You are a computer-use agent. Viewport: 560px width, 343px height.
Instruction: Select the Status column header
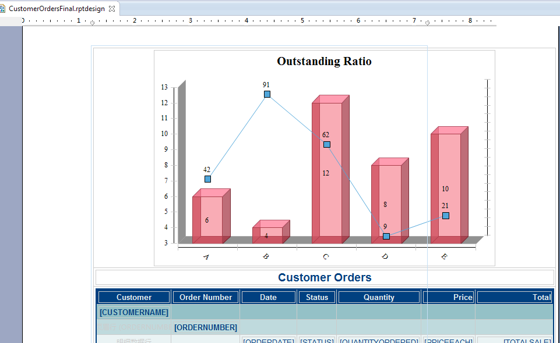[x=317, y=297]
